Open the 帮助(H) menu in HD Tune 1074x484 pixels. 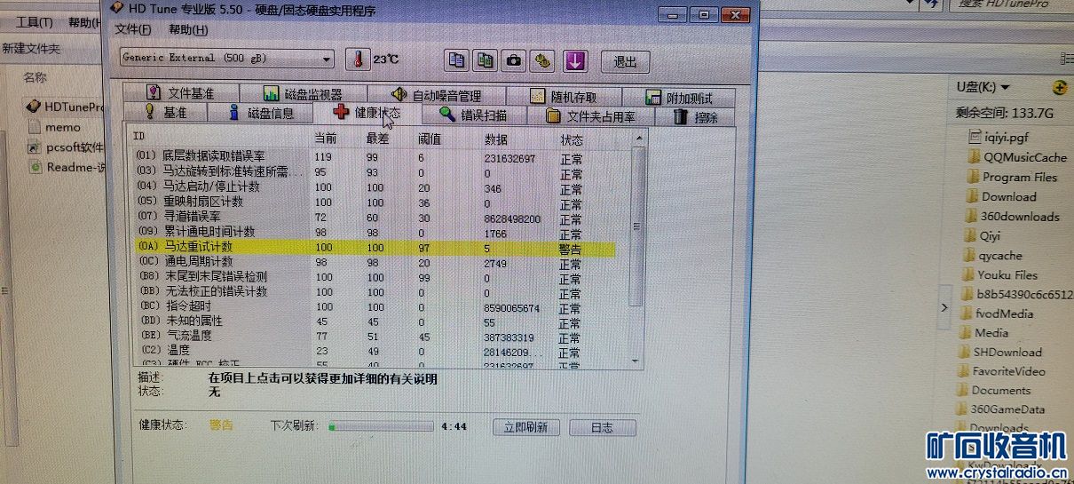pos(188,29)
